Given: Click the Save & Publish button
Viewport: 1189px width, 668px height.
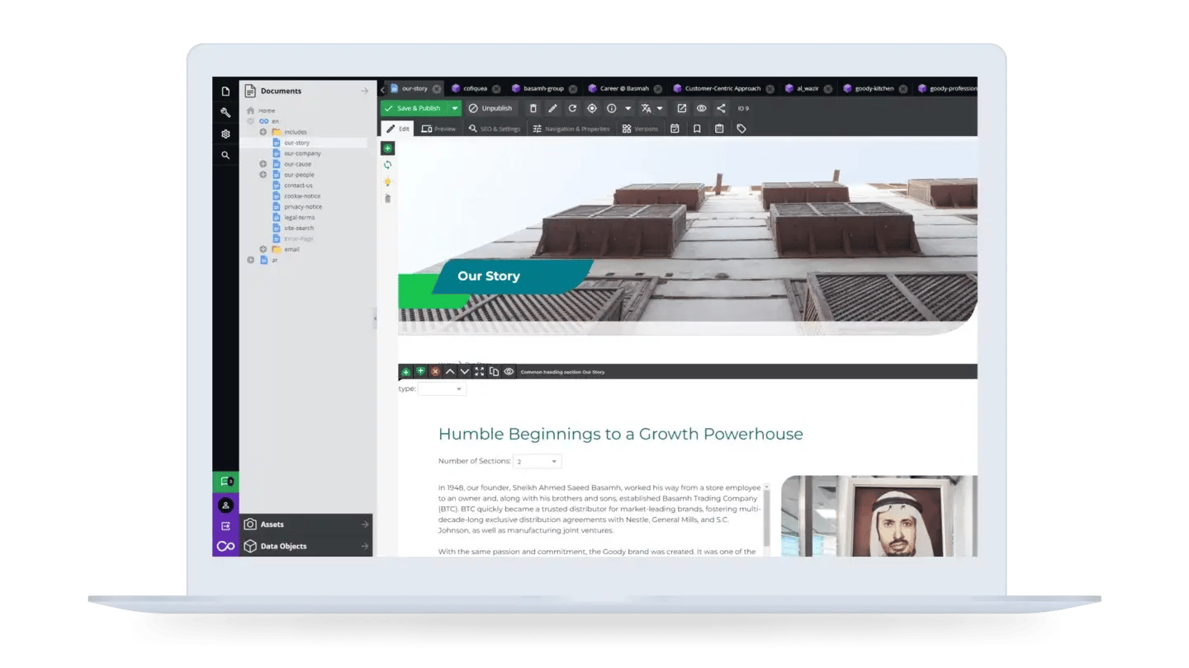Looking at the screenshot, I should pyautogui.click(x=414, y=108).
